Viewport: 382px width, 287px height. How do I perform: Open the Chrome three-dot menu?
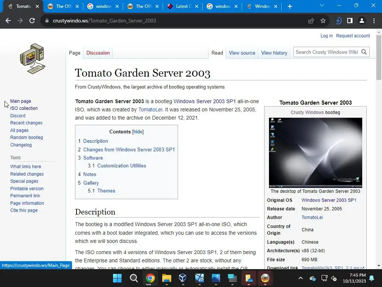pos(374,21)
